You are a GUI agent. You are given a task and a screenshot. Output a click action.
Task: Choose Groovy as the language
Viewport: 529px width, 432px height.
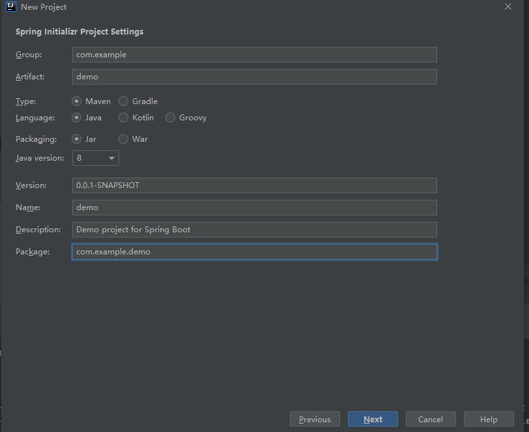171,118
